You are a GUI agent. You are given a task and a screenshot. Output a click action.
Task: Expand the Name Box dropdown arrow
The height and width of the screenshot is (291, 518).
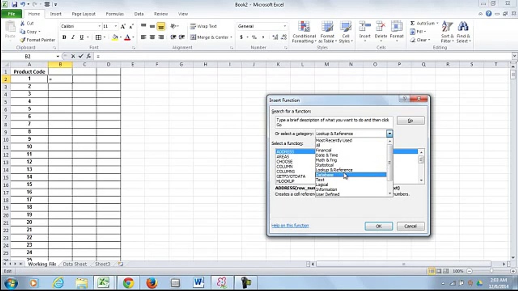point(58,56)
